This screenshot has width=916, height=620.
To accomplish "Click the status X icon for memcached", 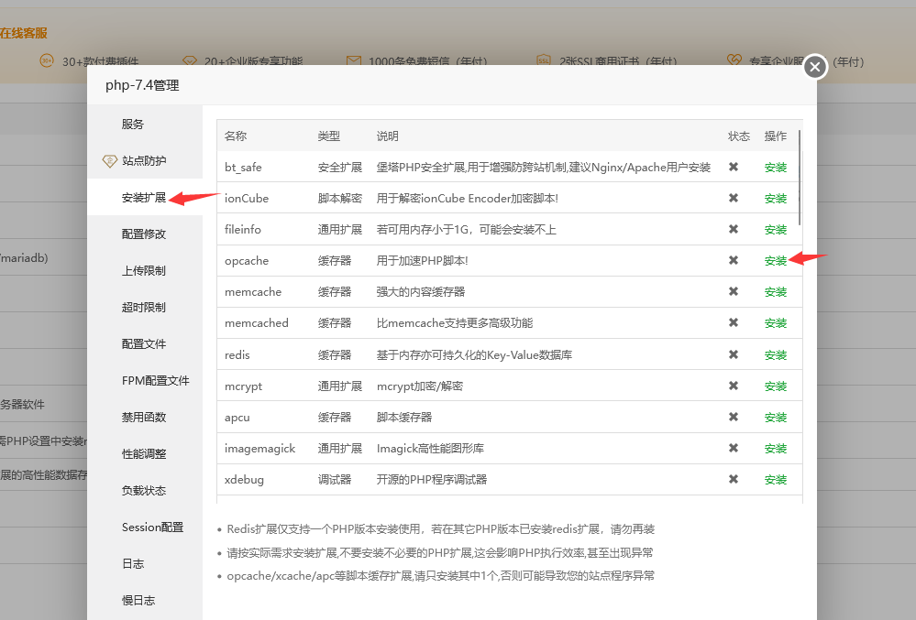I will click(734, 322).
